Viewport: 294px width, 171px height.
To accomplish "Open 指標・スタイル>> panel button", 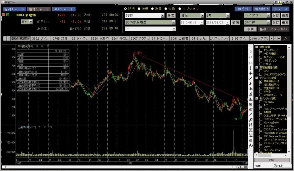I will pos(274,29).
